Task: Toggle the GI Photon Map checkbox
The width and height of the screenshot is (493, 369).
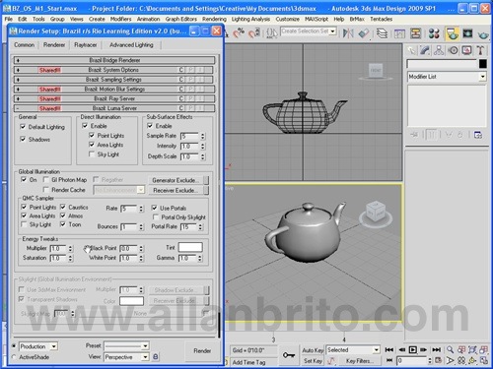Action: (x=46, y=179)
